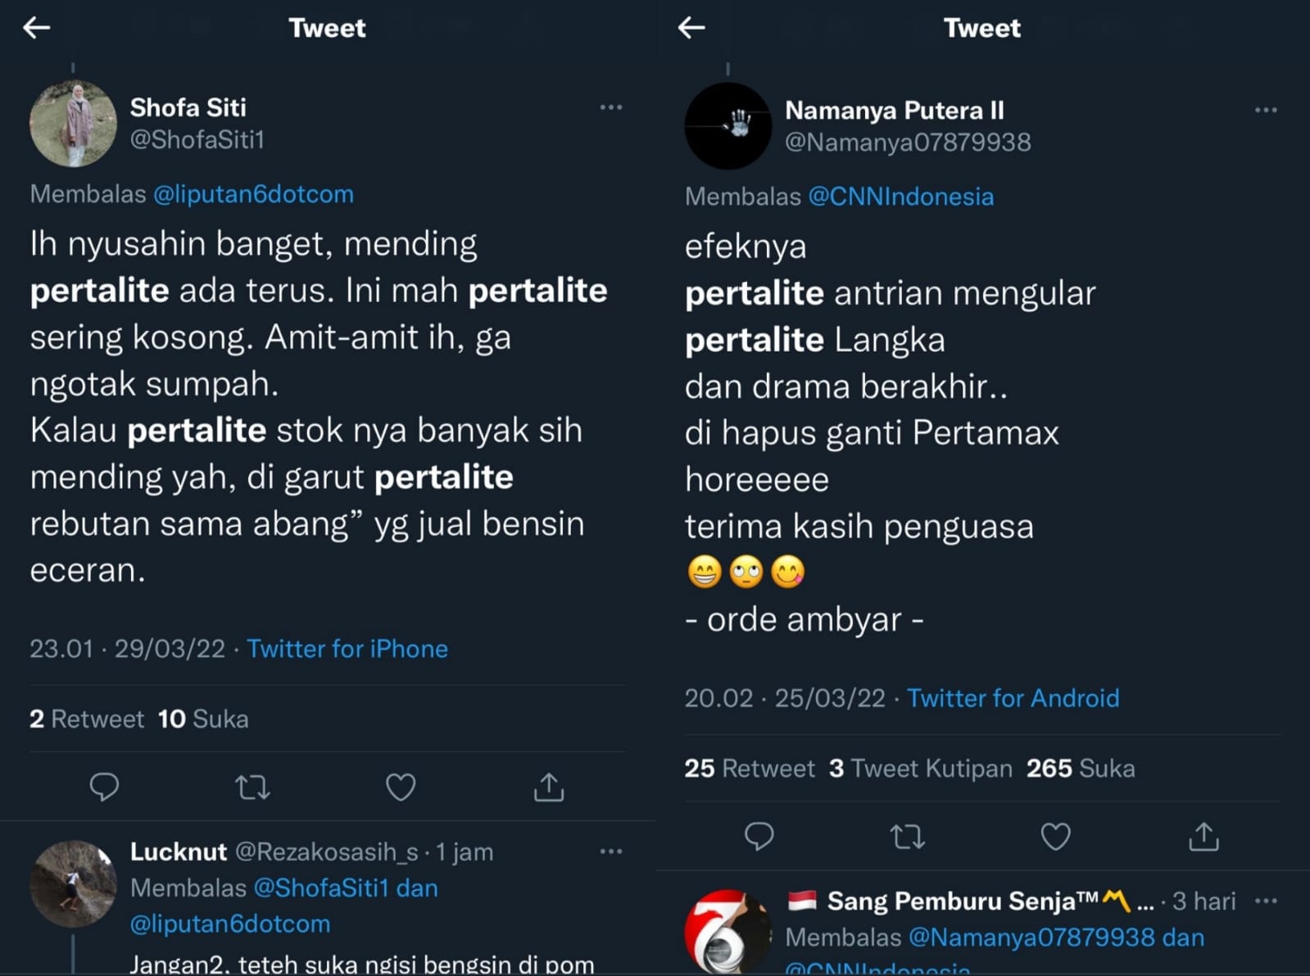Share Namanya Putera II's tweet
The image size is (1310, 976).
[1204, 836]
